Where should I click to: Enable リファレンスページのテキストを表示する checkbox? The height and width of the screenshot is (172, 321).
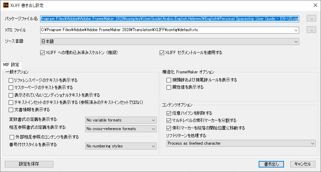11,80
